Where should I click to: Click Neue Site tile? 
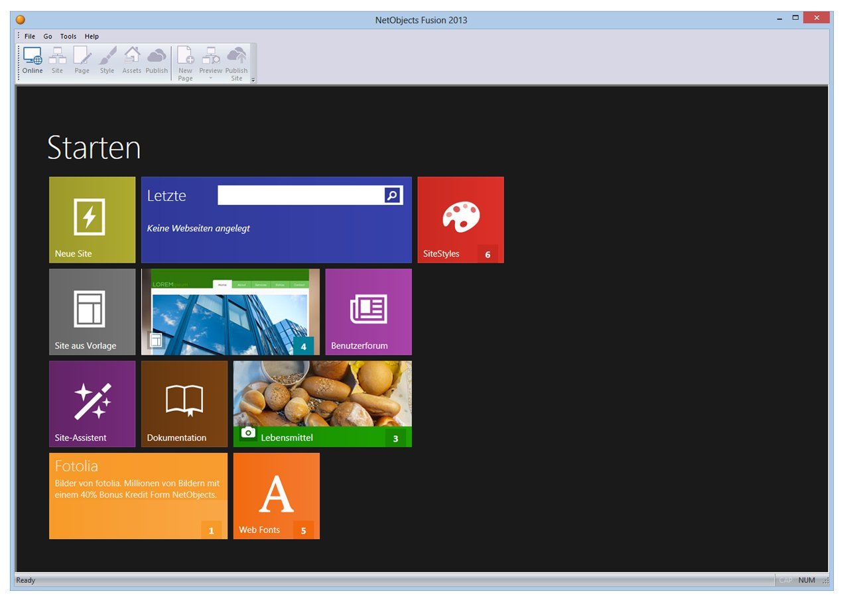tap(92, 219)
